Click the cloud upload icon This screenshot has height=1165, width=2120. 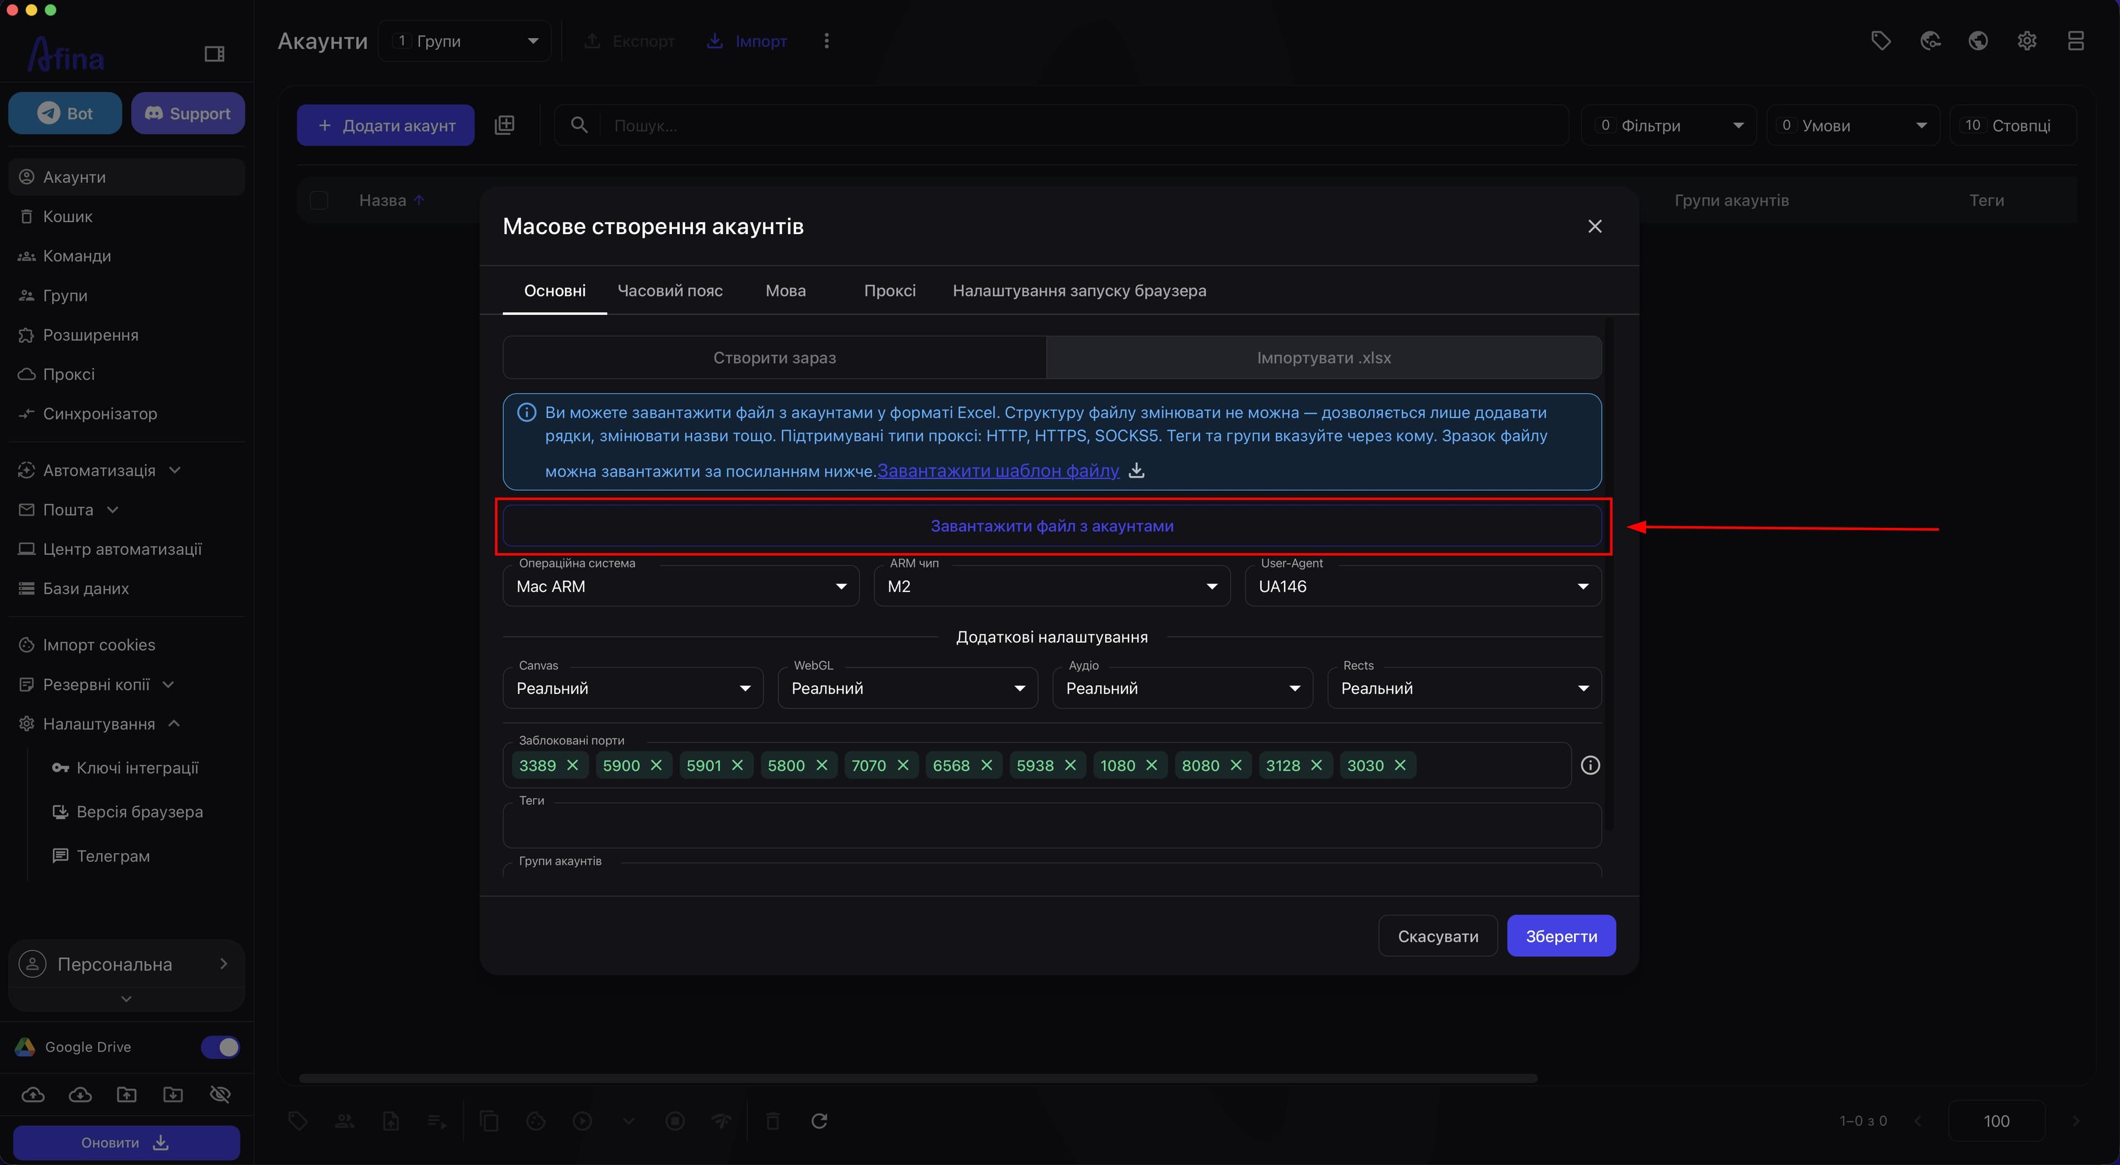click(x=33, y=1094)
